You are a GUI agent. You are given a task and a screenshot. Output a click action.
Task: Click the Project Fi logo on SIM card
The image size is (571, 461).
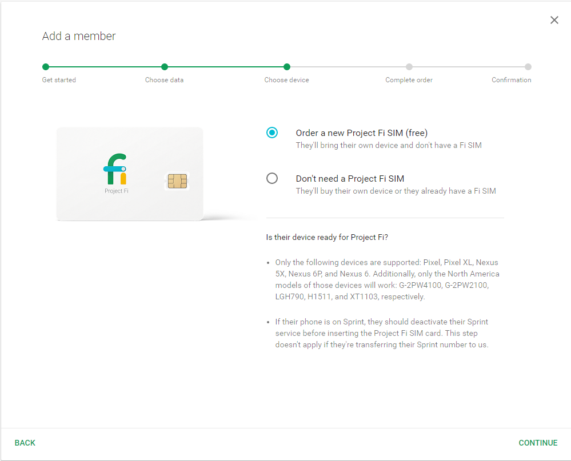(115, 169)
